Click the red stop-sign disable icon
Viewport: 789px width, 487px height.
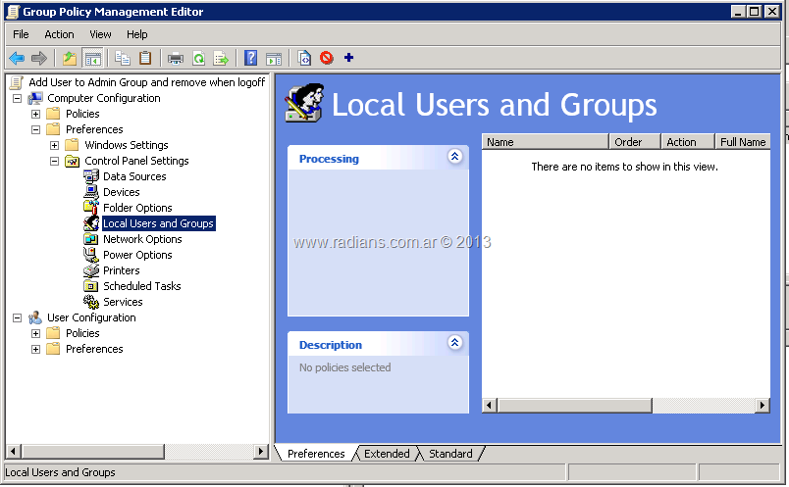(326, 58)
